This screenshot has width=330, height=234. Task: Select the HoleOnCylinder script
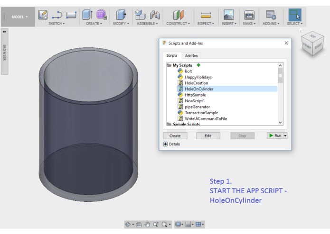[227, 89]
